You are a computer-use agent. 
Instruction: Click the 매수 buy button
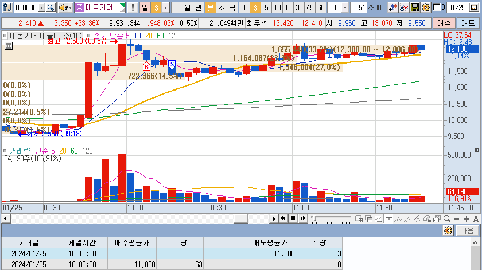444,23
